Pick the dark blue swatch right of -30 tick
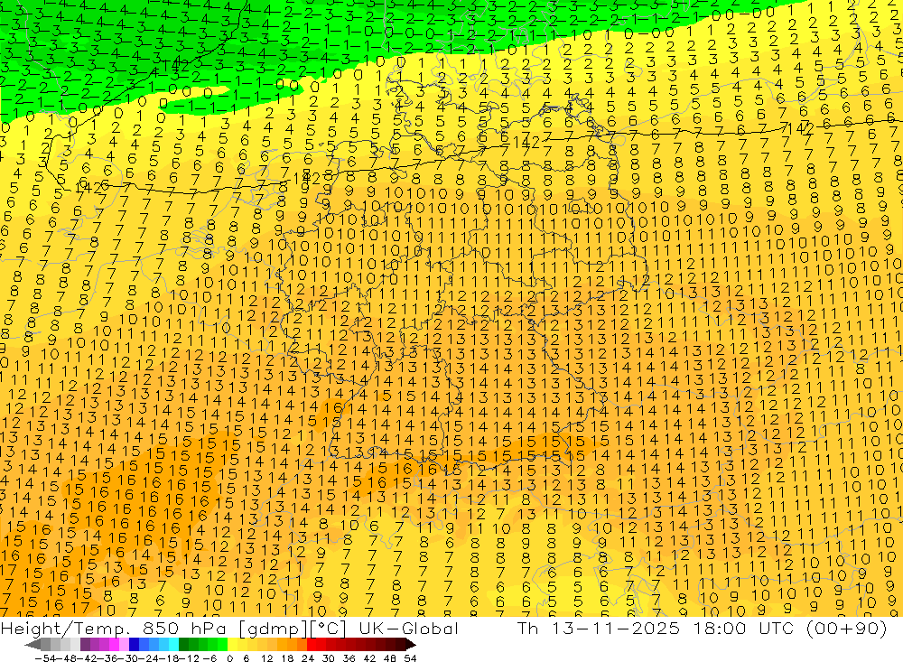Image resolution: width=903 pixels, height=662 pixels. coord(134,645)
